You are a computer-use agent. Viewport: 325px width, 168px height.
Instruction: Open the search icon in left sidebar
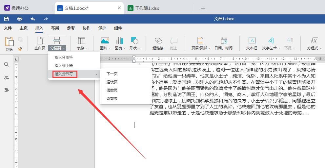[7, 64]
